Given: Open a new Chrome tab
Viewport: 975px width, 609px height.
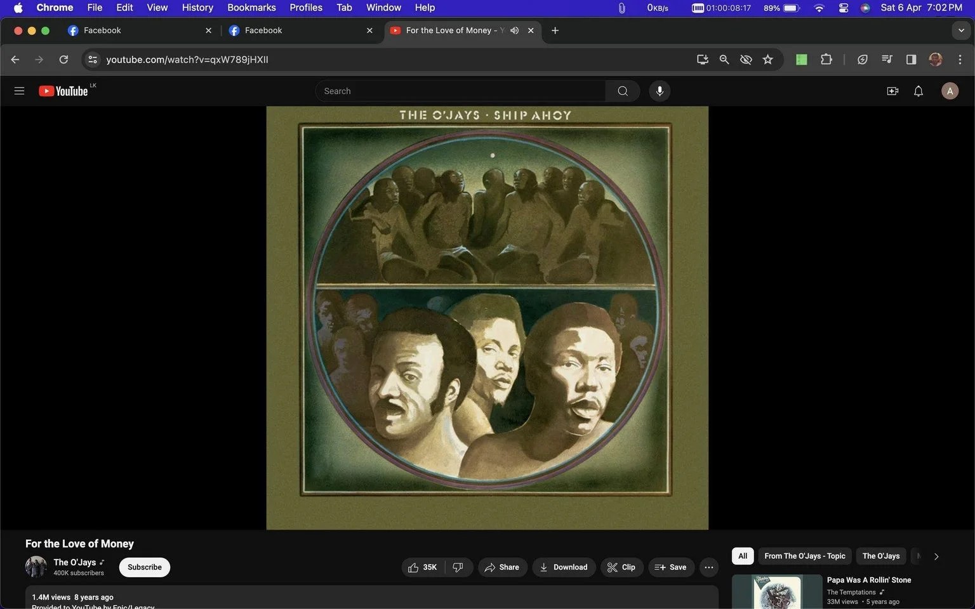Looking at the screenshot, I should click(x=555, y=30).
